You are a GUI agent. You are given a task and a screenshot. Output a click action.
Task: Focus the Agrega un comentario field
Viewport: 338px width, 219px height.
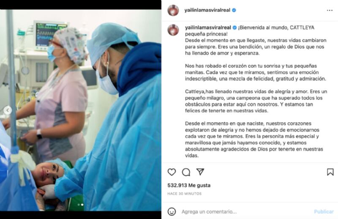pyautogui.click(x=246, y=212)
